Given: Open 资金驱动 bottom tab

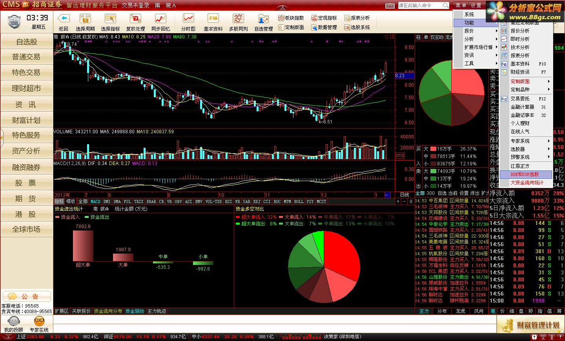Looking at the screenshot, I should (135, 311).
